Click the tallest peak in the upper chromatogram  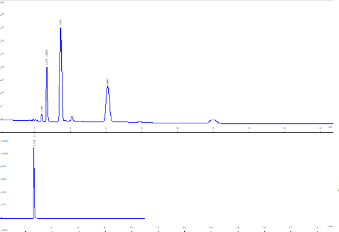pyautogui.click(x=61, y=28)
